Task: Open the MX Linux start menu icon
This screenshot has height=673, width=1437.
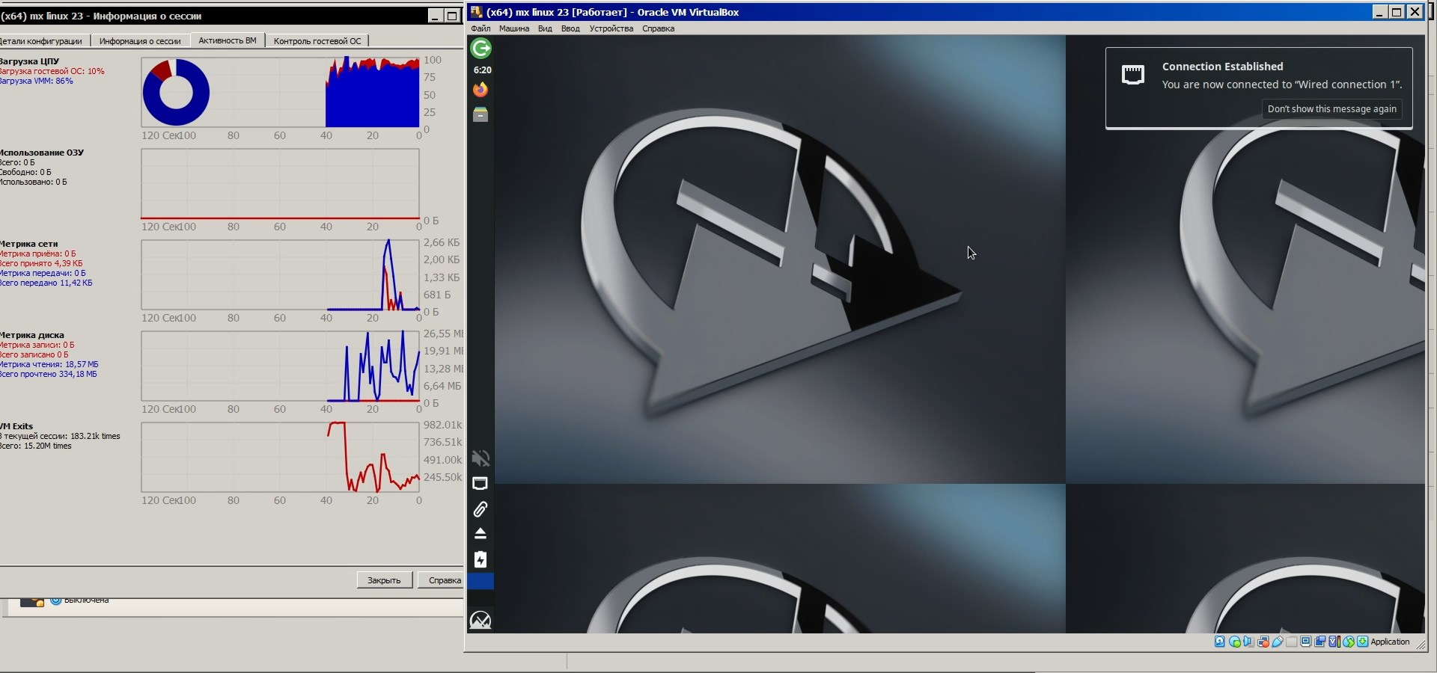Action: pyautogui.click(x=480, y=620)
